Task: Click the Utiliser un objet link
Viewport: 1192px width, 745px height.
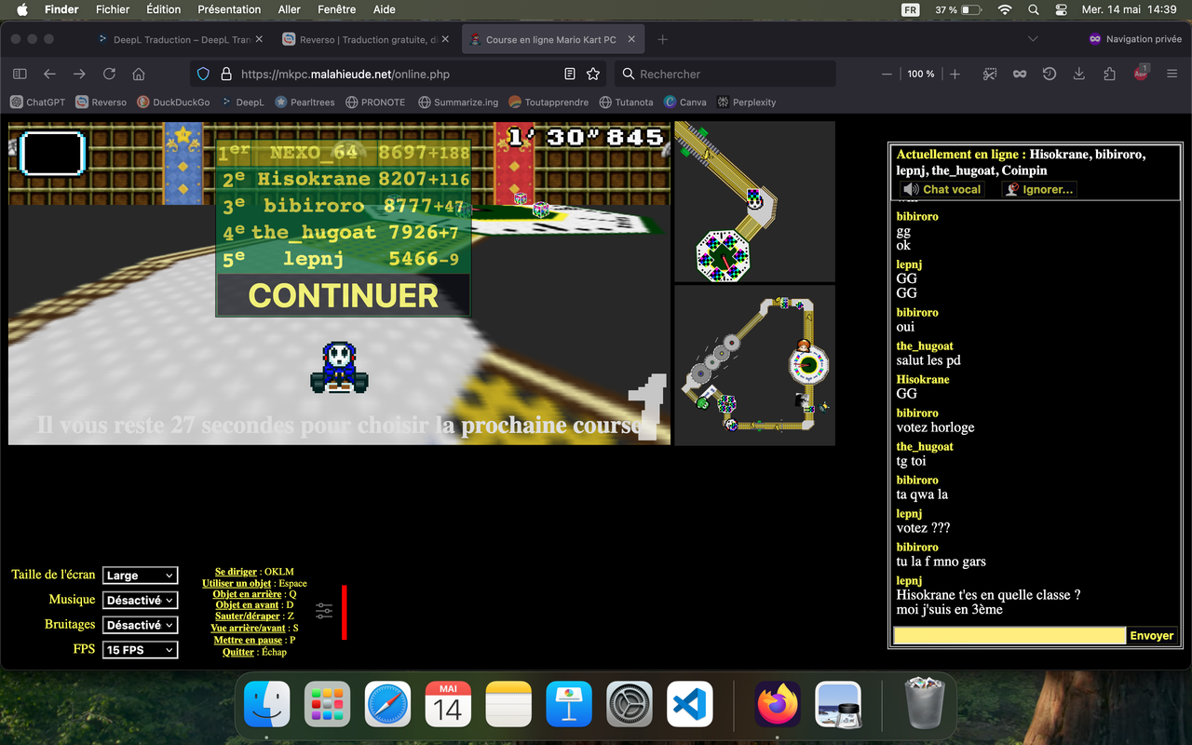Action: coord(237,583)
